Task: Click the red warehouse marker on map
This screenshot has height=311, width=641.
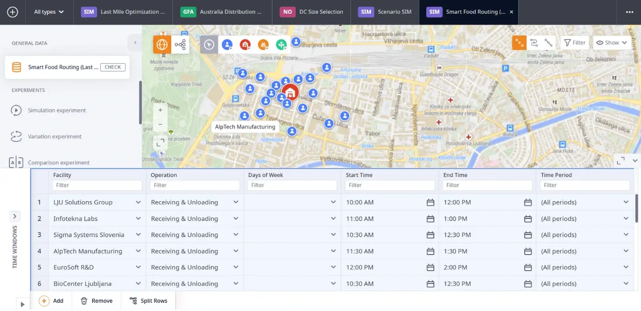Action: point(290,93)
